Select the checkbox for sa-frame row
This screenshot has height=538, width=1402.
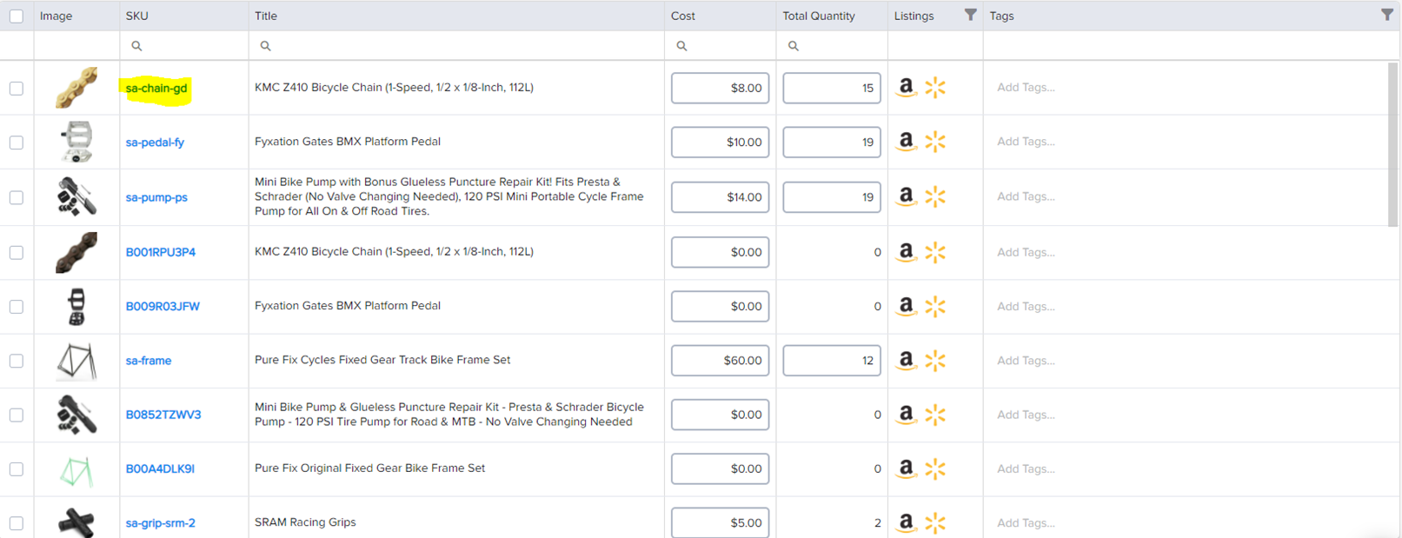click(x=17, y=361)
